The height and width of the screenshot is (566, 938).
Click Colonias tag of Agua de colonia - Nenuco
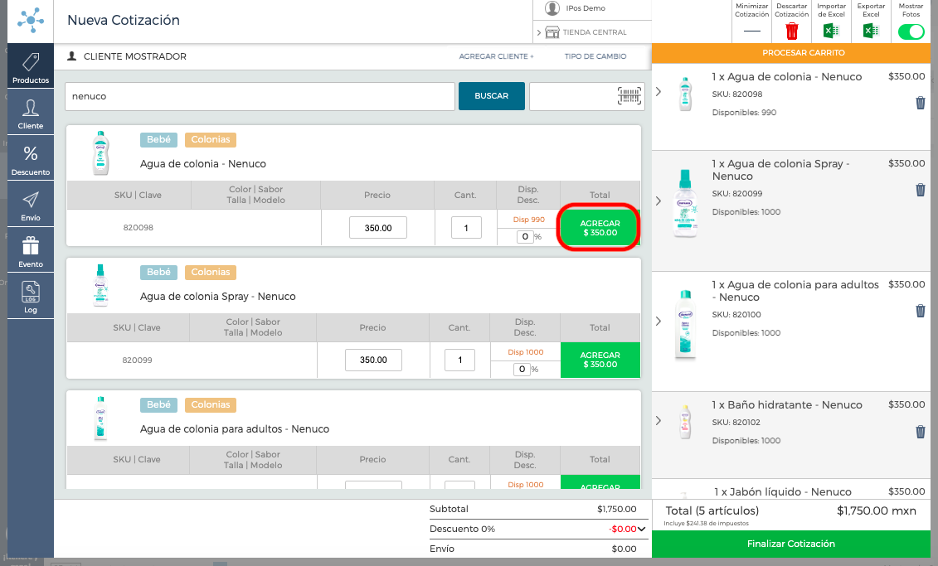click(x=211, y=139)
